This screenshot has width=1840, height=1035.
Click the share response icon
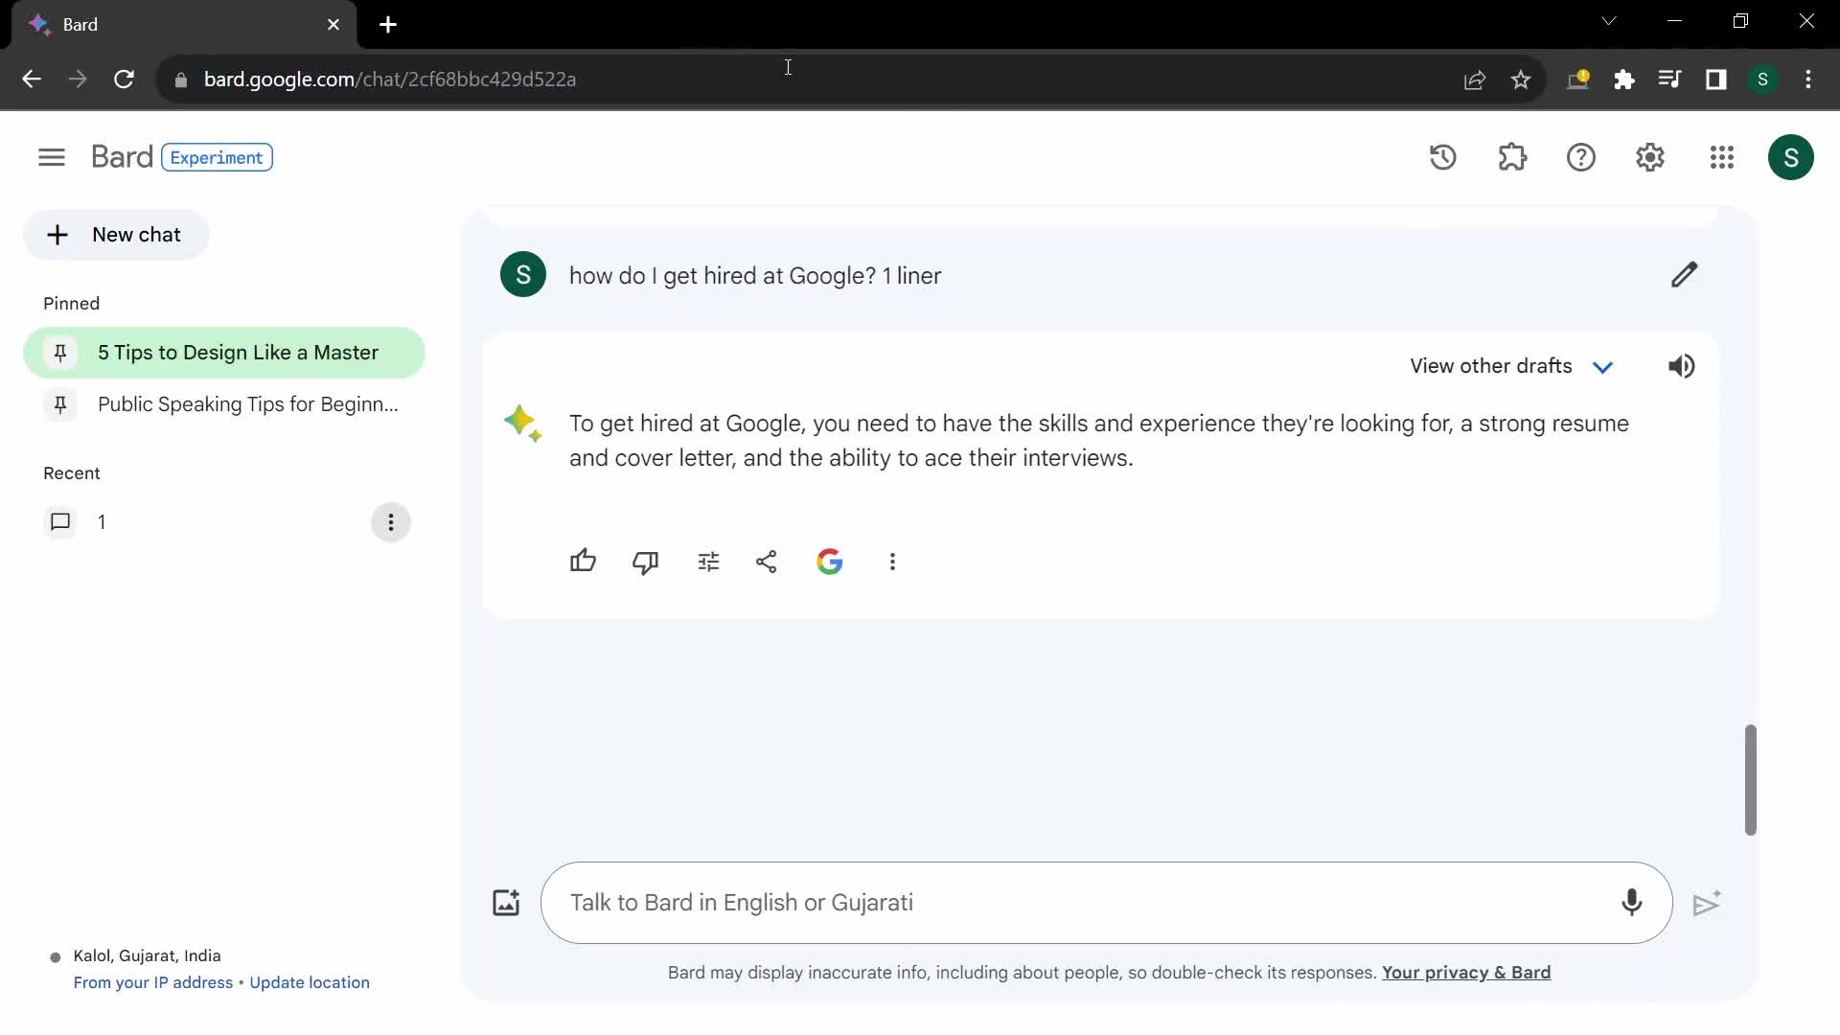[x=766, y=560]
